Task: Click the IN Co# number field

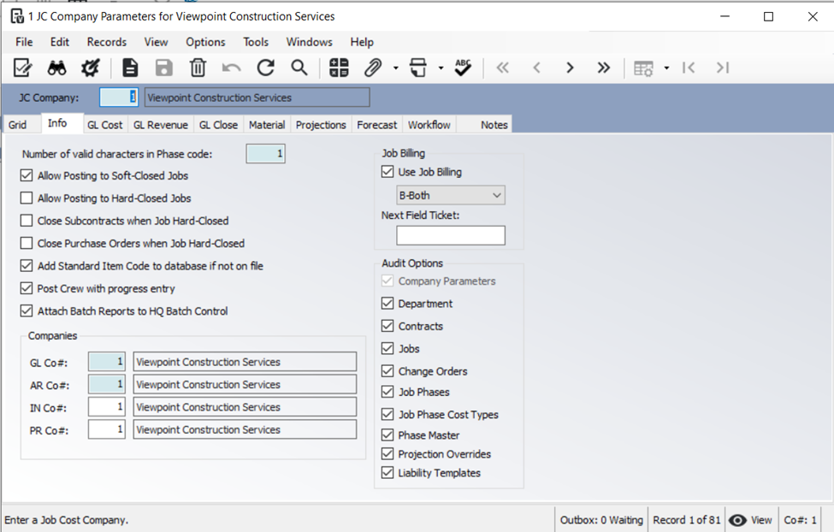Action: [x=107, y=407]
